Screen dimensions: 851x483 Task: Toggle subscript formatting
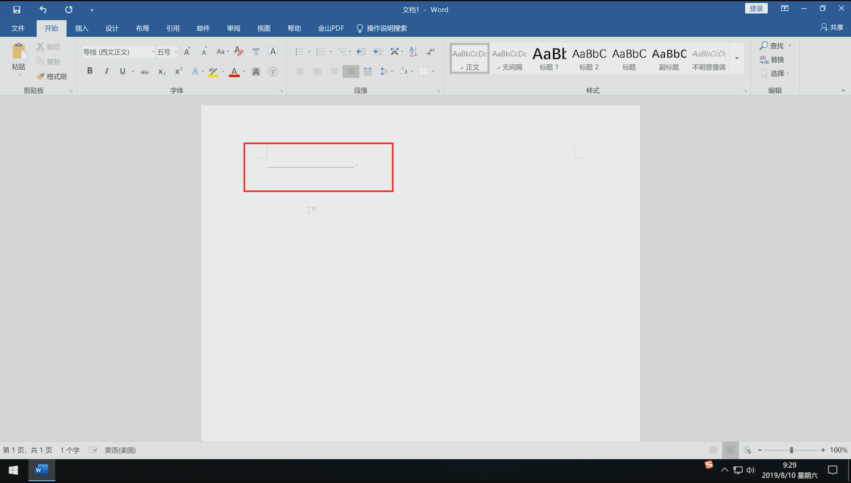point(161,72)
